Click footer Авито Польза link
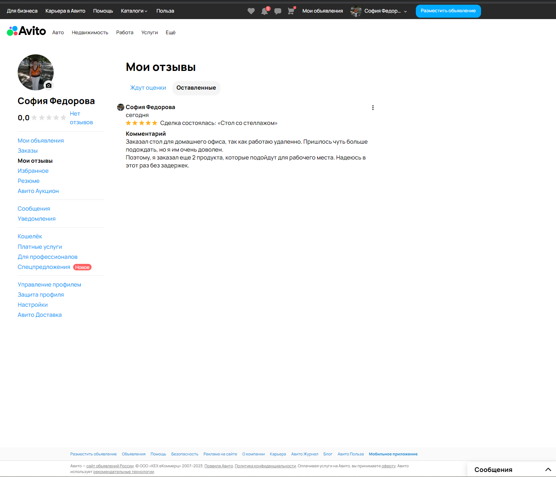The image size is (556, 477). [351, 454]
